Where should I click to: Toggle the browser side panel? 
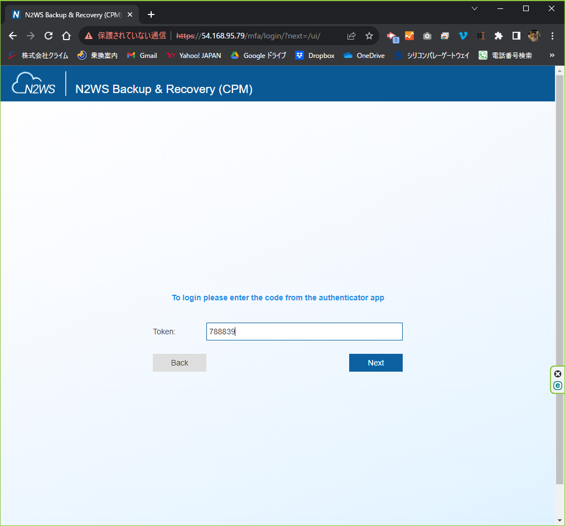(516, 36)
